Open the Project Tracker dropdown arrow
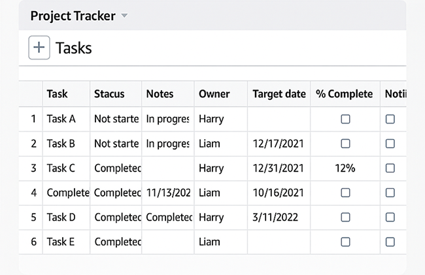425x275 pixels. (124, 16)
